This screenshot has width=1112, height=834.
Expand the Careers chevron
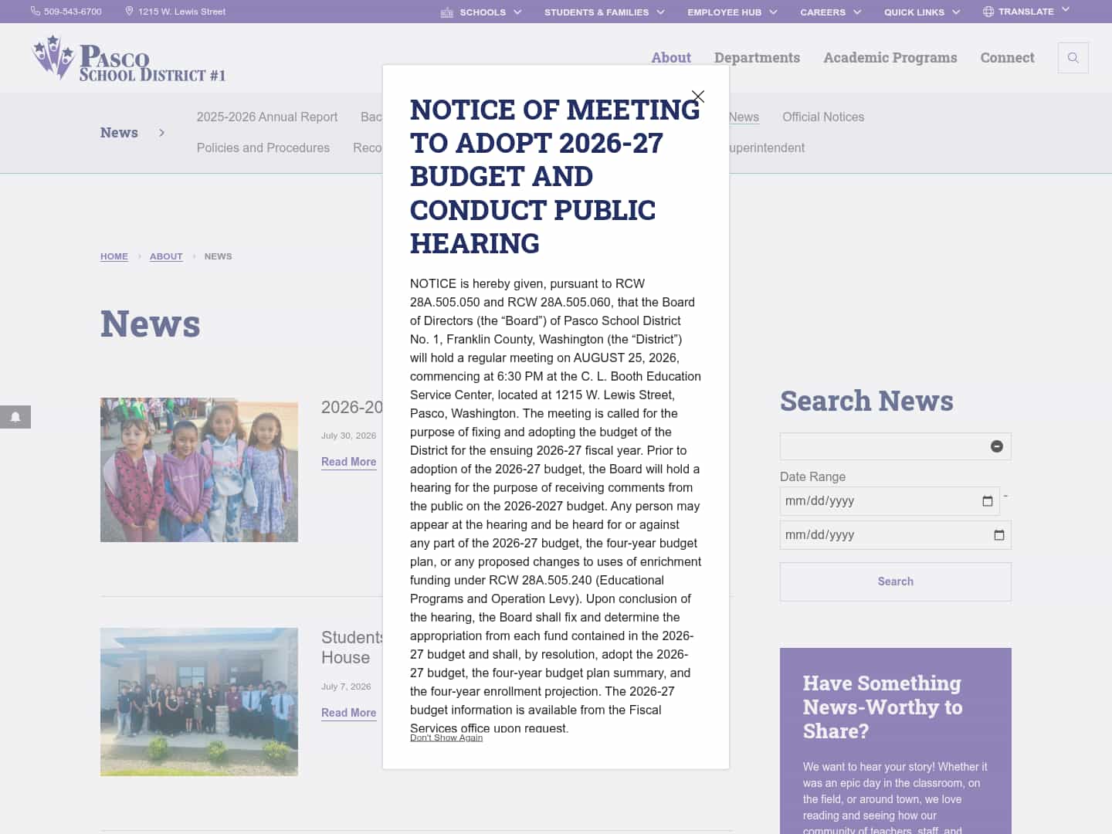coord(857,12)
